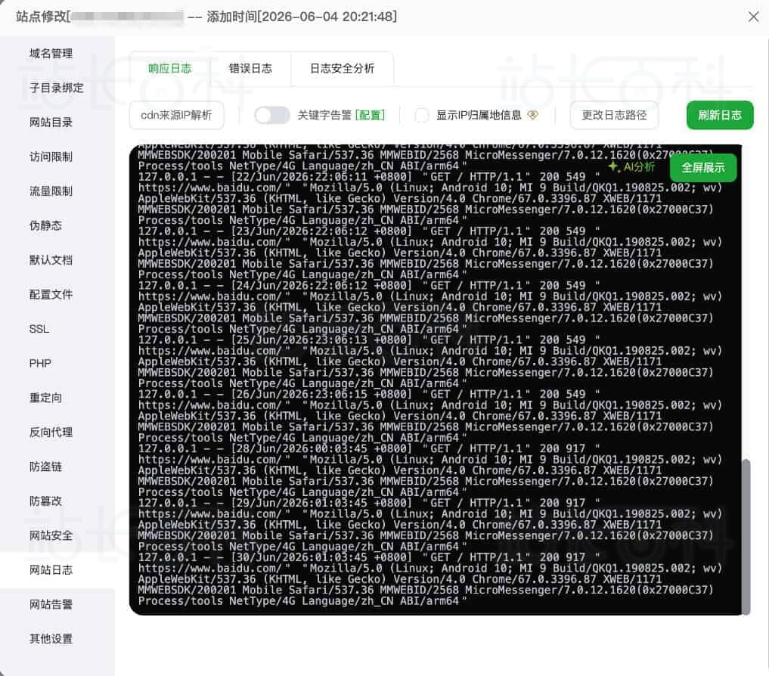
Task: Open 域名管理 in the sidebar
Action: (x=51, y=54)
